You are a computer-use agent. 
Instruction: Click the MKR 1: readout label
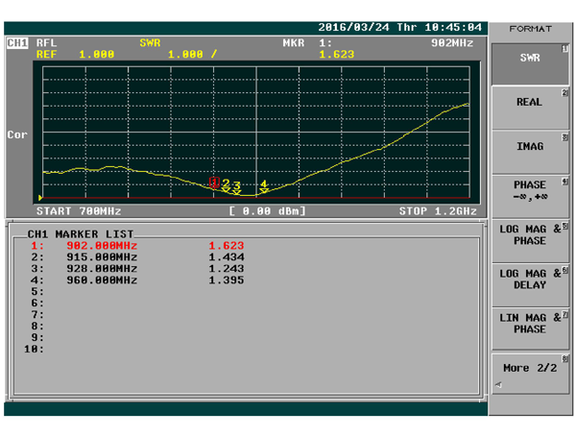307,43
